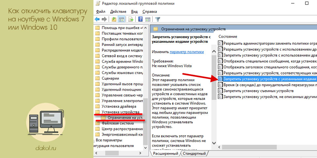Select 'Профили пользователе' tree folder
Image resolution: width=317 pixels, height=158 pixels.
tap(122, 39)
